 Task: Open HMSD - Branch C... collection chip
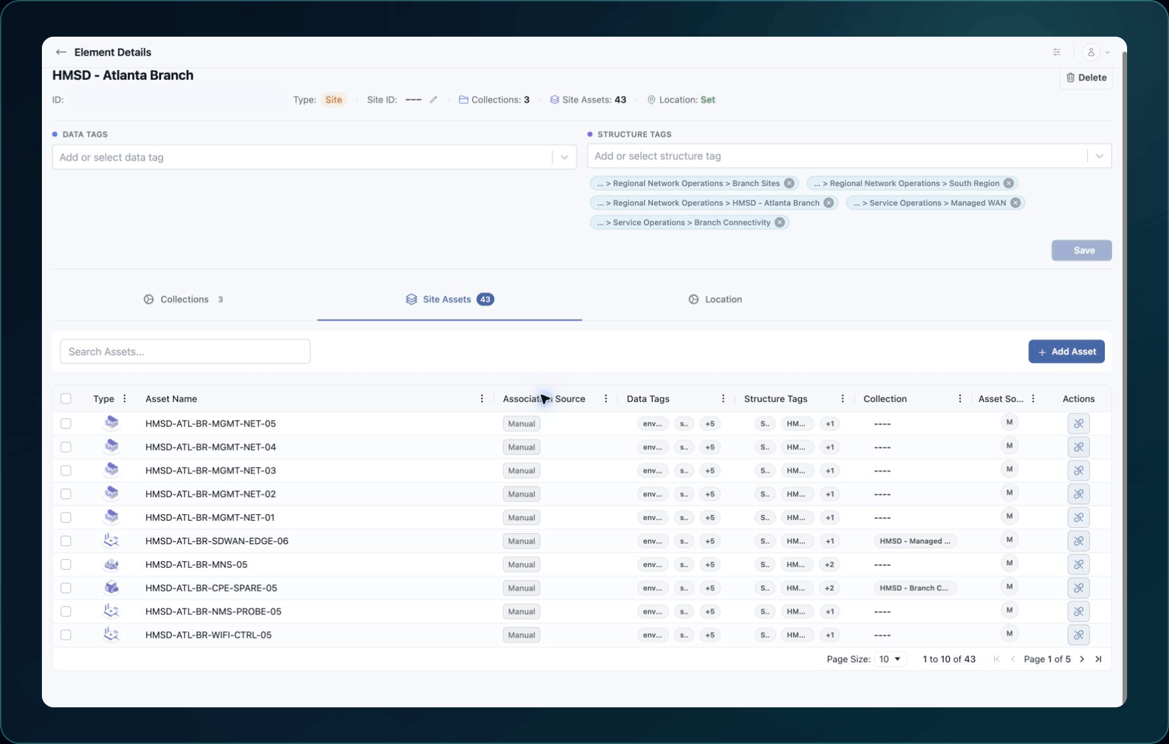coord(915,588)
